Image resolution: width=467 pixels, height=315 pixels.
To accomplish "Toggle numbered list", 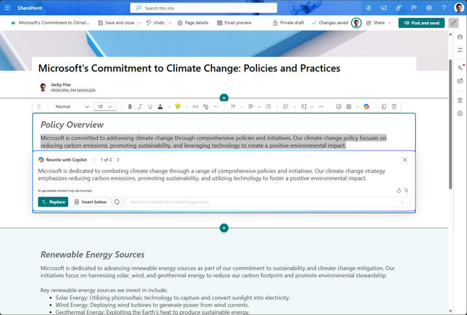I will click(x=286, y=107).
